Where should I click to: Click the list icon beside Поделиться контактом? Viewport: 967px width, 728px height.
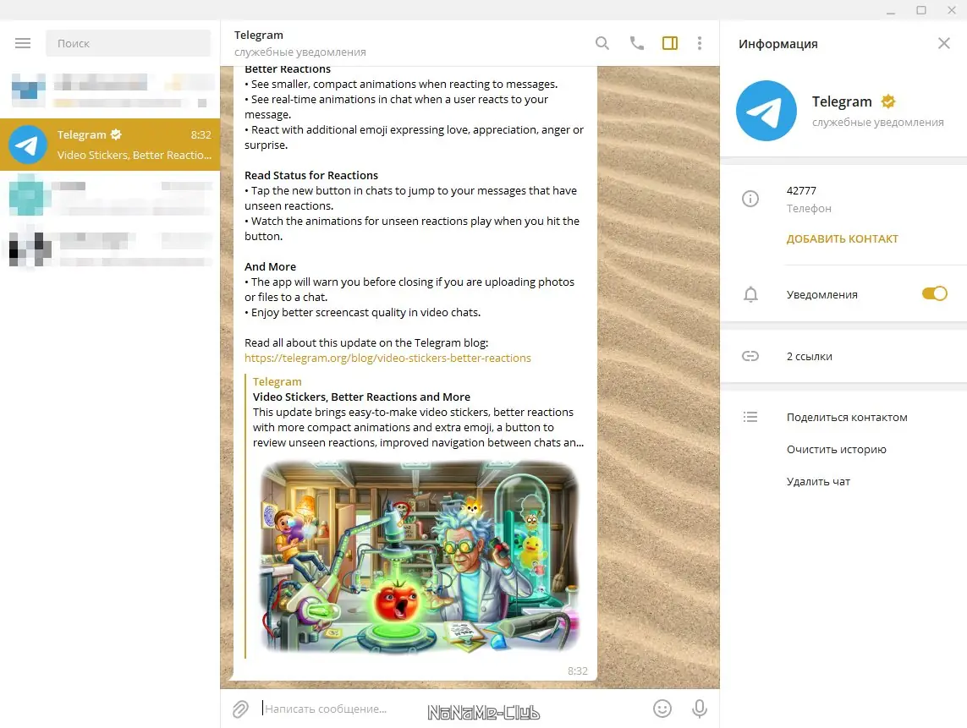point(750,418)
